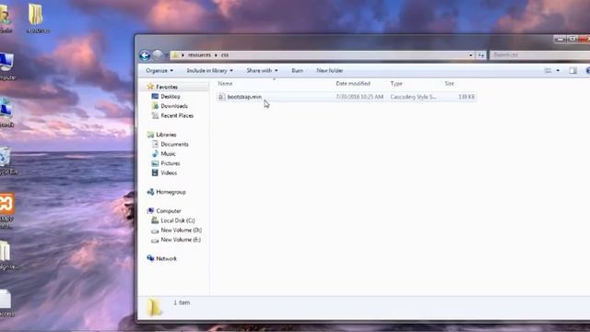Open the view options dropdown arrow

click(558, 70)
